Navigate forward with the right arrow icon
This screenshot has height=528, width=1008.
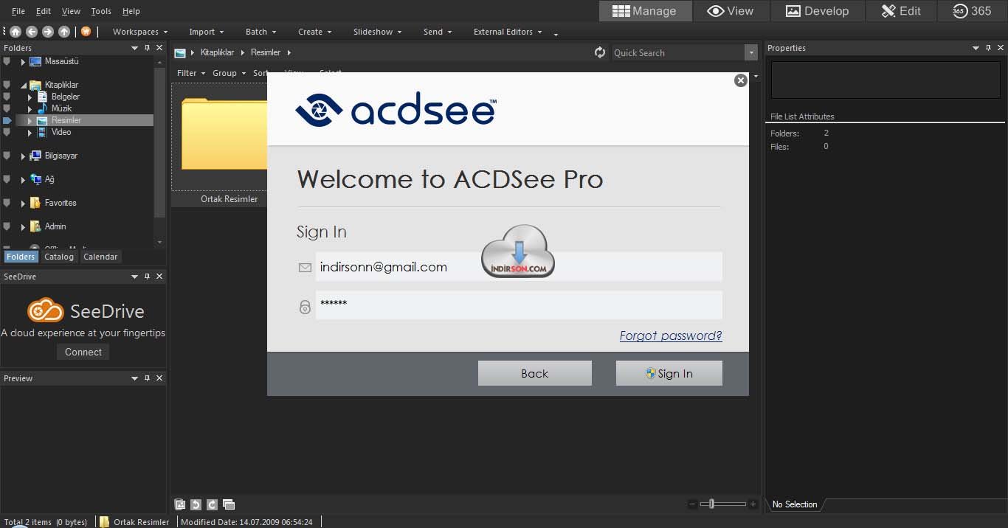[48, 32]
